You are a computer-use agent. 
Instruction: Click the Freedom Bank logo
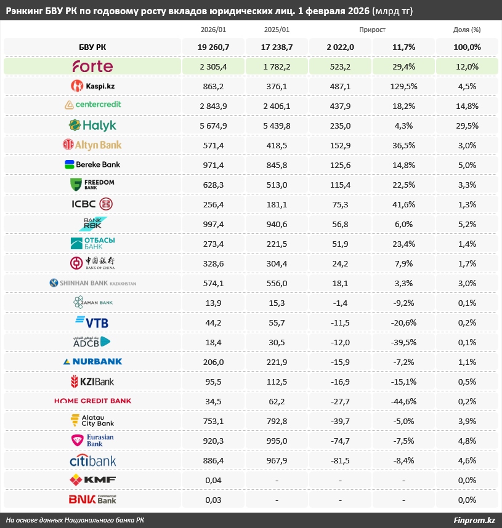pos(92,185)
